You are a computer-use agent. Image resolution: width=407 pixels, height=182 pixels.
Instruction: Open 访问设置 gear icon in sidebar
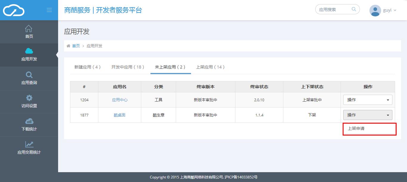pyautogui.click(x=29, y=98)
